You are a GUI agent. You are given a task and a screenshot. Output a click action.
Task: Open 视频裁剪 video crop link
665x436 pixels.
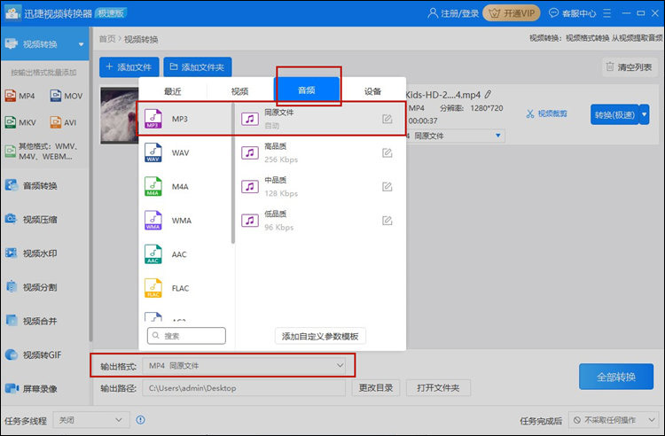547,113
